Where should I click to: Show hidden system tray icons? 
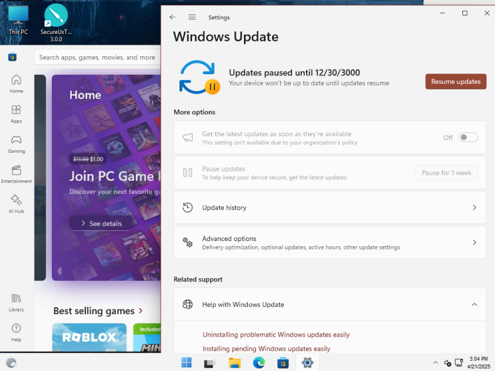(x=435, y=363)
